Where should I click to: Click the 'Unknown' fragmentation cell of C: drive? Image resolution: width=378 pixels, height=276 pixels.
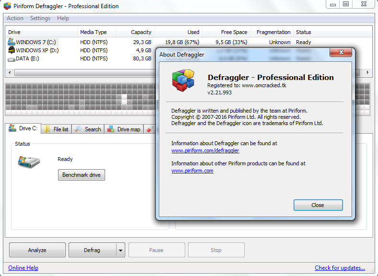pyautogui.click(x=280, y=42)
